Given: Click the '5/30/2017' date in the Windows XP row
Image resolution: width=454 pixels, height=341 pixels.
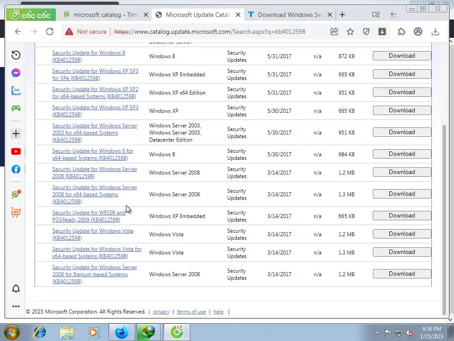Looking at the screenshot, I should 279,111.
